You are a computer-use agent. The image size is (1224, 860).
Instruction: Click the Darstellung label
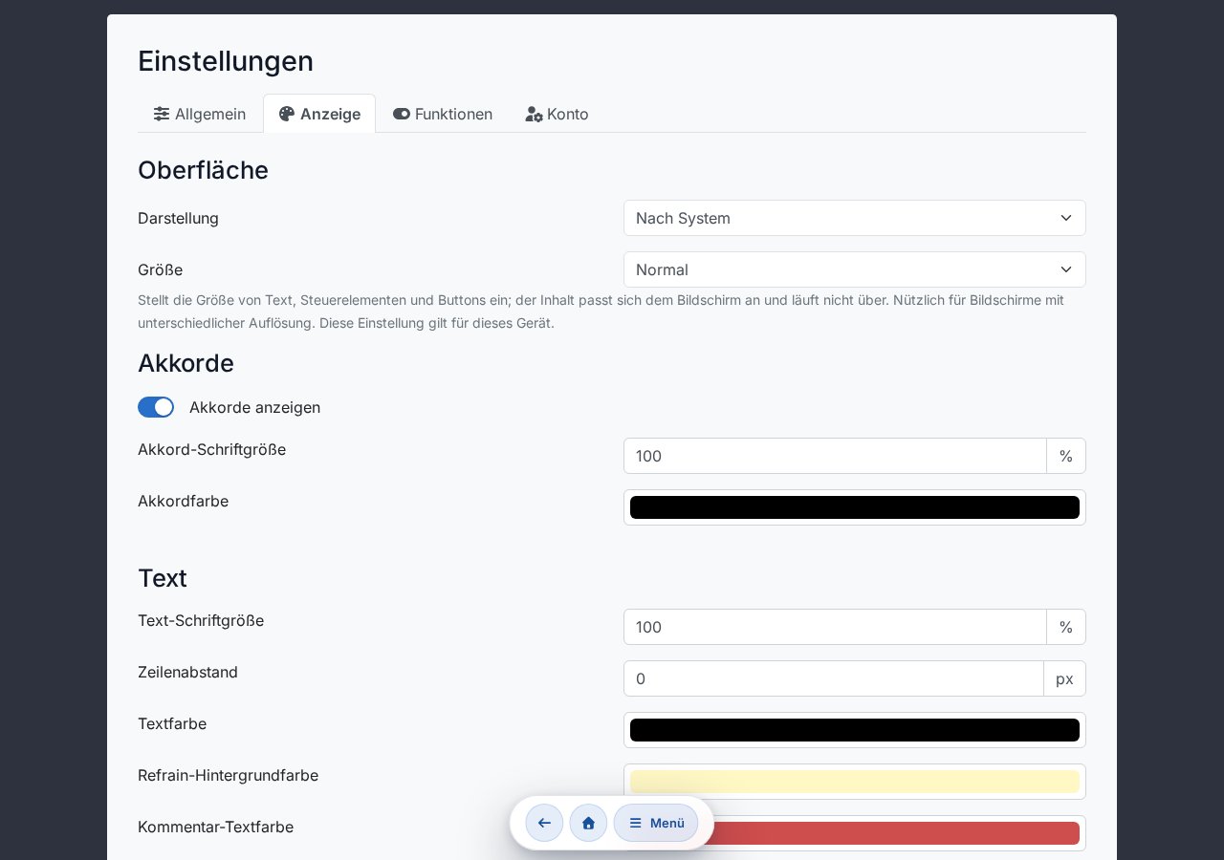(x=178, y=218)
